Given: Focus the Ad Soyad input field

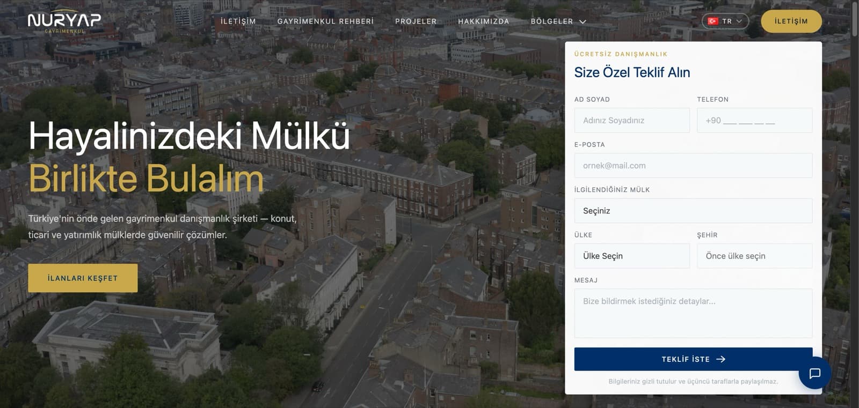Looking at the screenshot, I should pos(632,121).
